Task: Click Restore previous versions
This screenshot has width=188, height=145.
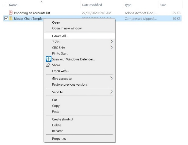Action: [70, 85]
